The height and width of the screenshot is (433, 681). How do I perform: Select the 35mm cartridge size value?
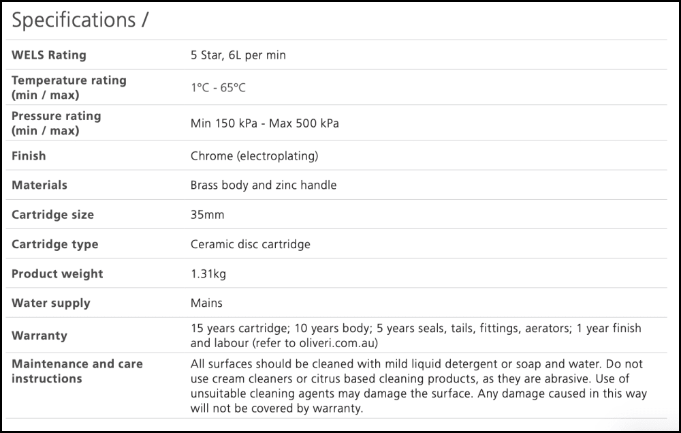(x=207, y=215)
